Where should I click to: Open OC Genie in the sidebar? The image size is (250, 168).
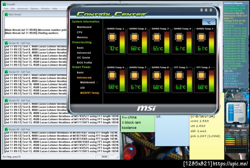(83, 58)
